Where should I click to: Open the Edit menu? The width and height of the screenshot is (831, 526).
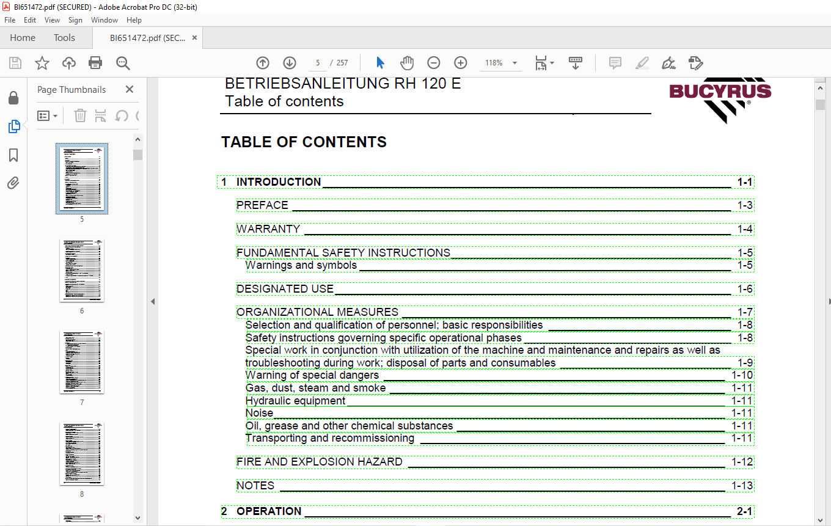30,20
